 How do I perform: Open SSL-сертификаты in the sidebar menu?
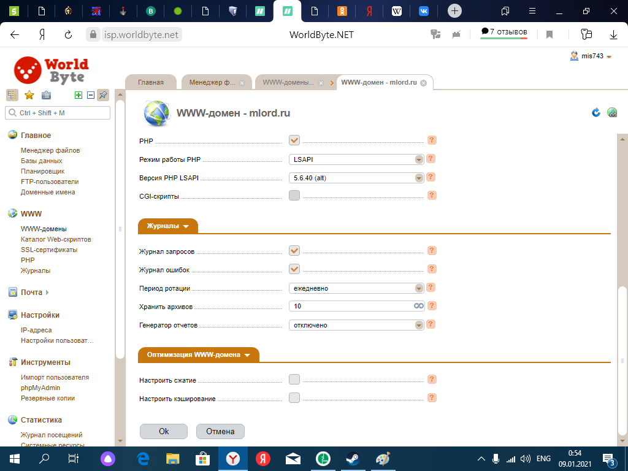click(x=49, y=250)
